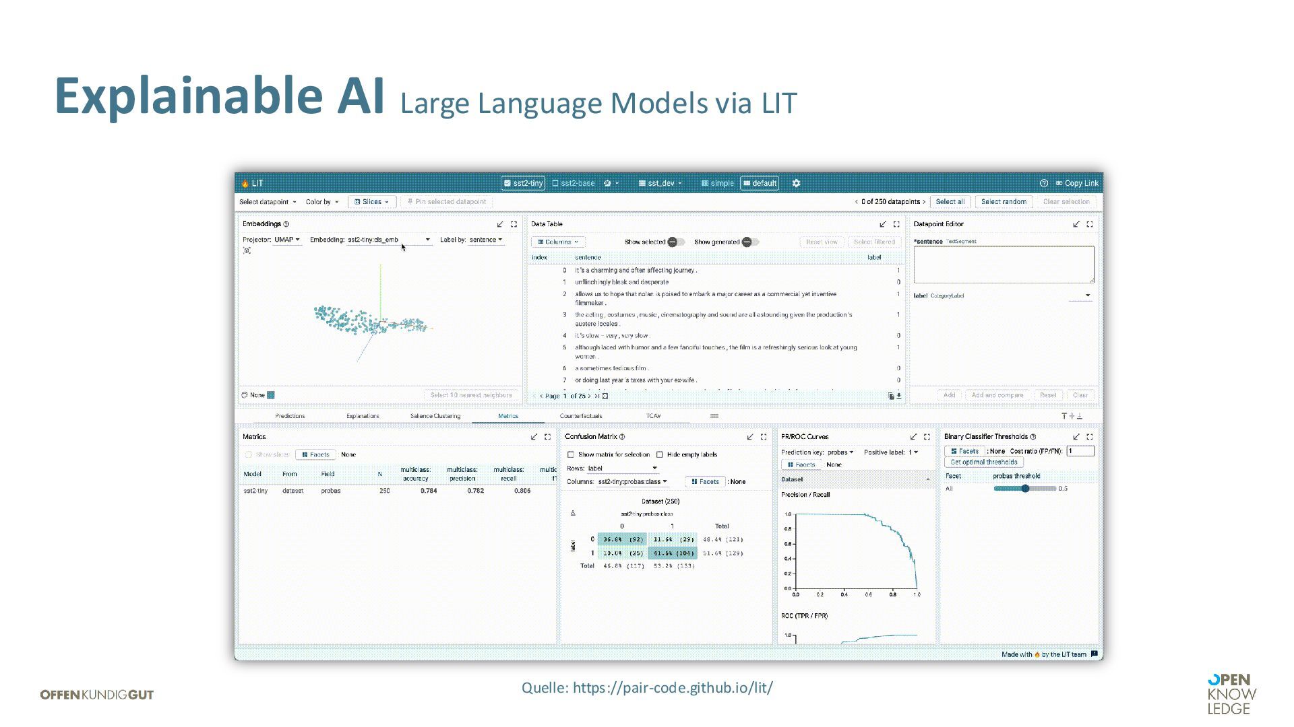The width and height of the screenshot is (1294, 727).
Task: Click the sentence text input box
Action: coord(1004,264)
